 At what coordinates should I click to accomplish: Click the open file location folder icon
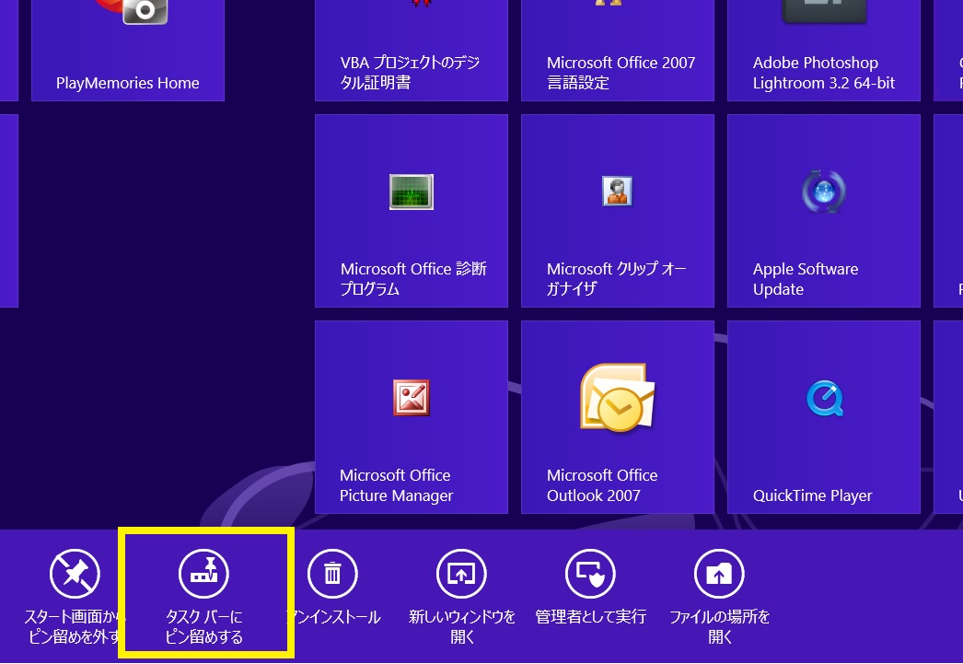(x=719, y=574)
